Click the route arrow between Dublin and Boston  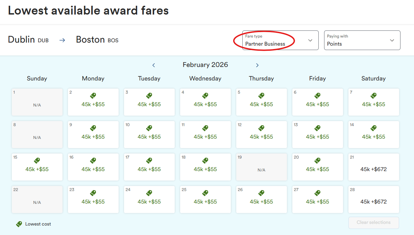62,40
